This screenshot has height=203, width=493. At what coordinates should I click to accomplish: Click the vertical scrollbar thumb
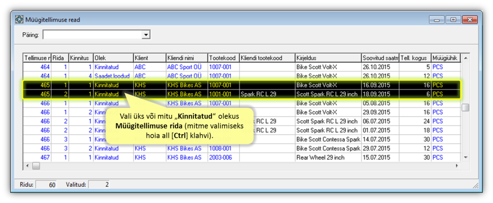[465, 107]
